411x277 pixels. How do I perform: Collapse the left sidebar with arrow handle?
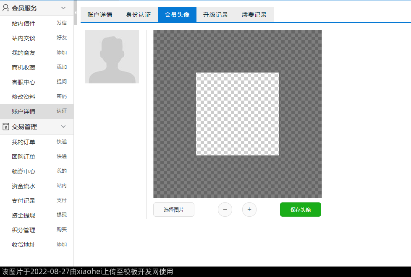click(x=76, y=13)
